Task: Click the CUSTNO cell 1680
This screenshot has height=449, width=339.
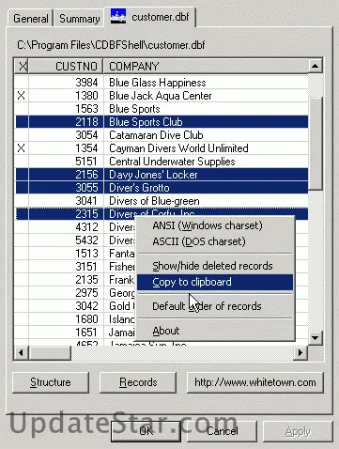Action: coord(66,319)
